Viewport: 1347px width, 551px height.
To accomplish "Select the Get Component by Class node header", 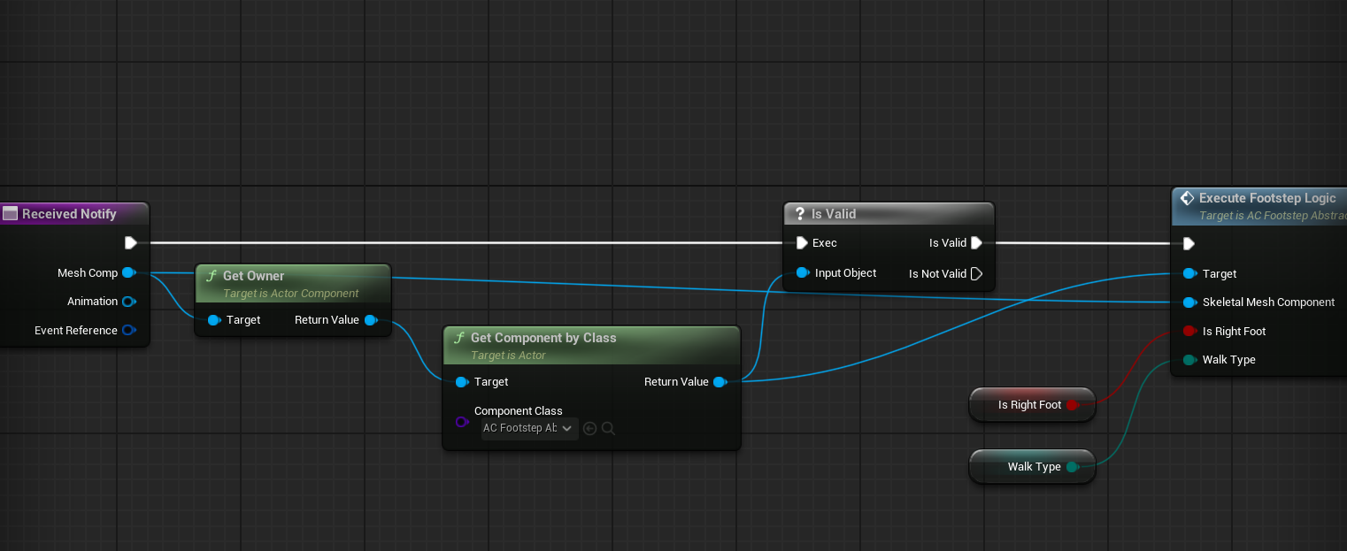I will 591,345.
